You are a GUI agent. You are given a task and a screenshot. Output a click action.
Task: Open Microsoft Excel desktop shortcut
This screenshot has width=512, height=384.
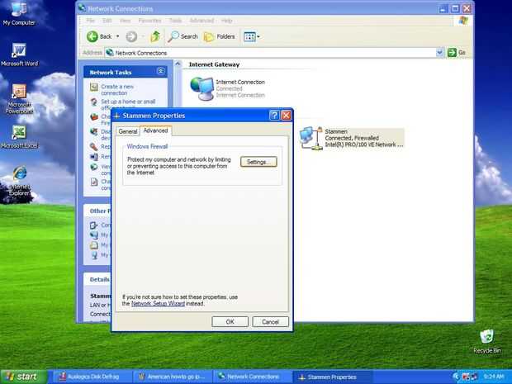pyautogui.click(x=19, y=137)
